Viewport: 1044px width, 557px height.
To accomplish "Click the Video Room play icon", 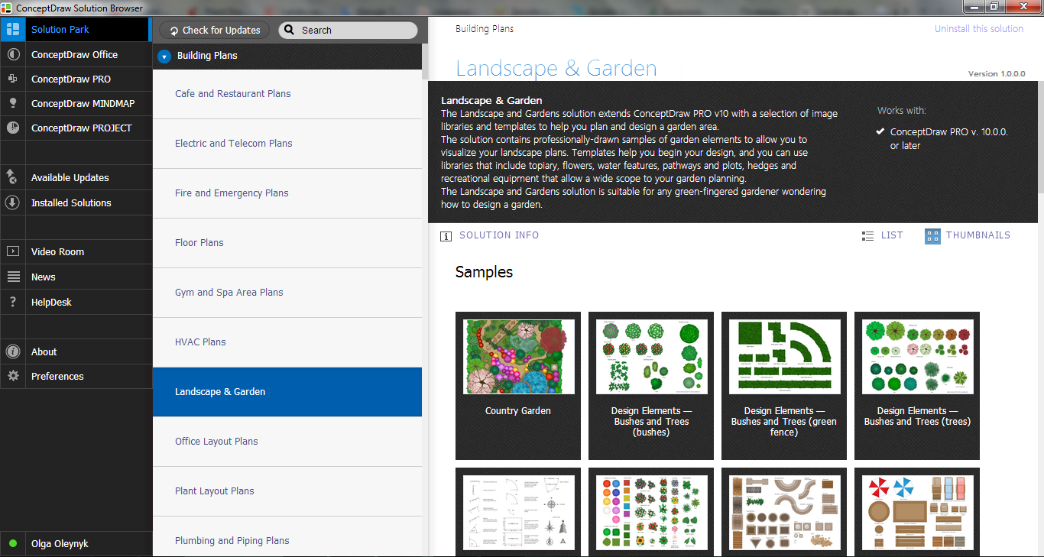I will point(12,251).
